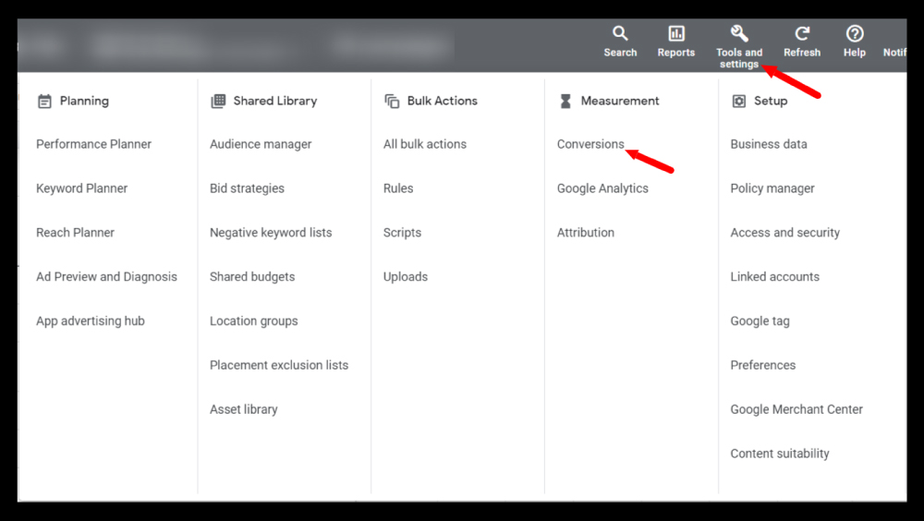Open the Help question mark icon
Screen dimensions: 924x521
click(855, 34)
